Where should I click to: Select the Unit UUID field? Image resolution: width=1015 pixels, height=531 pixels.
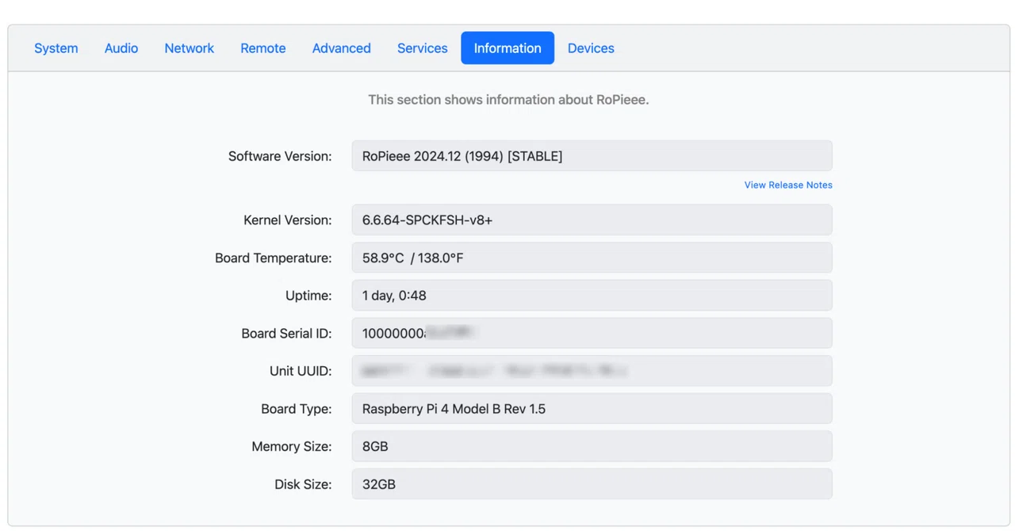(x=592, y=371)
